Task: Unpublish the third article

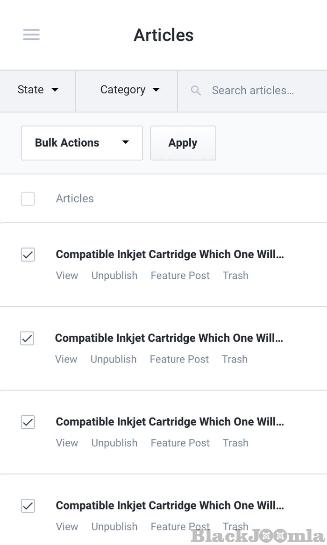Action: (x=114, y=443)
